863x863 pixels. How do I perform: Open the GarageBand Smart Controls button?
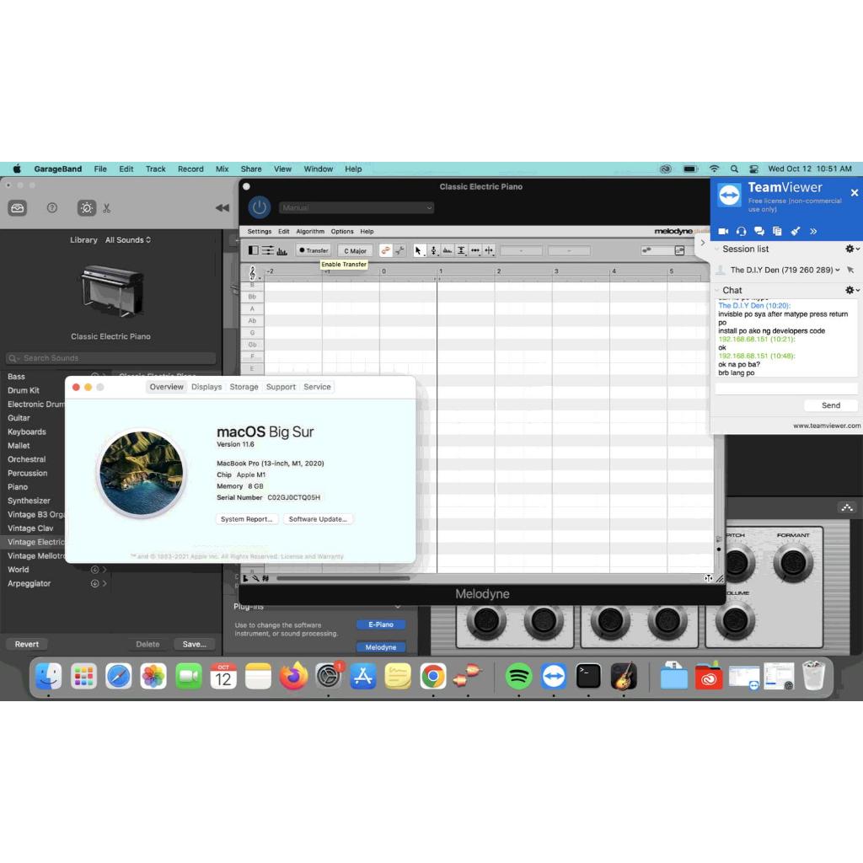pyautogui.click(x=86, y=207)
